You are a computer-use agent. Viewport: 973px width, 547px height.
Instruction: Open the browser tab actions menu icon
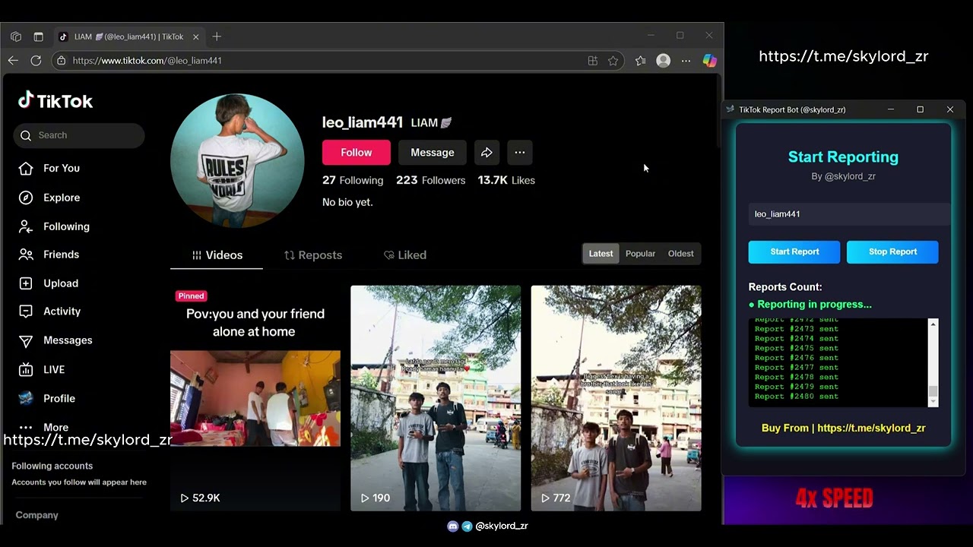[38, 36]
